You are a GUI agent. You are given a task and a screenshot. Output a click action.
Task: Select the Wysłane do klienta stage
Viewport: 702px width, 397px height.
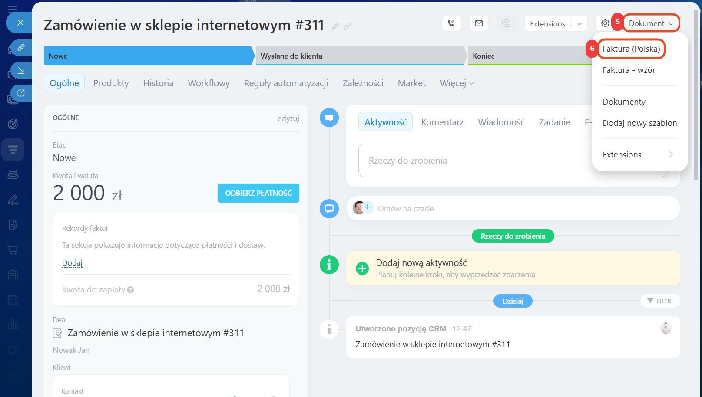click(x=360, y=56)
